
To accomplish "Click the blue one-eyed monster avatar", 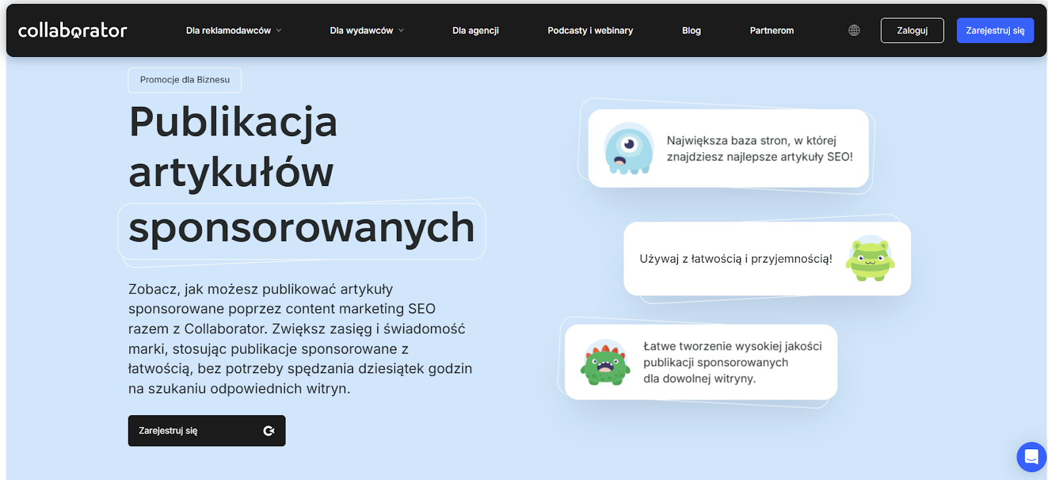I will pyautogui.click(x=629, y=149).
